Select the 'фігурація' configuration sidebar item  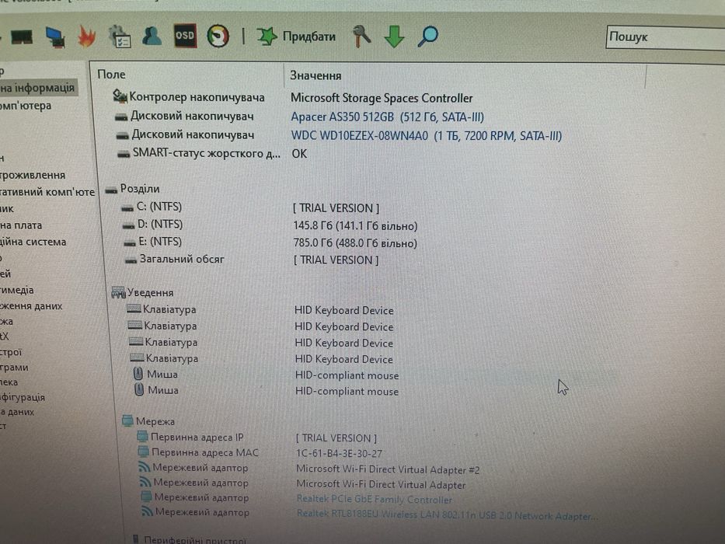pos(23,397)
